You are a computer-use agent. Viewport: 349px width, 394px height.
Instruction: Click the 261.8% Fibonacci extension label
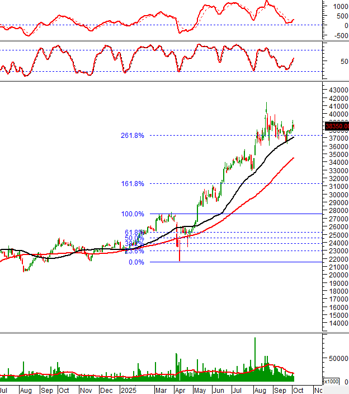pos(132,135)
